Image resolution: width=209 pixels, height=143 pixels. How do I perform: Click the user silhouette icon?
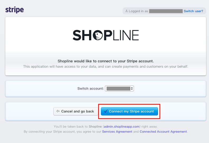tap(127, 11)
